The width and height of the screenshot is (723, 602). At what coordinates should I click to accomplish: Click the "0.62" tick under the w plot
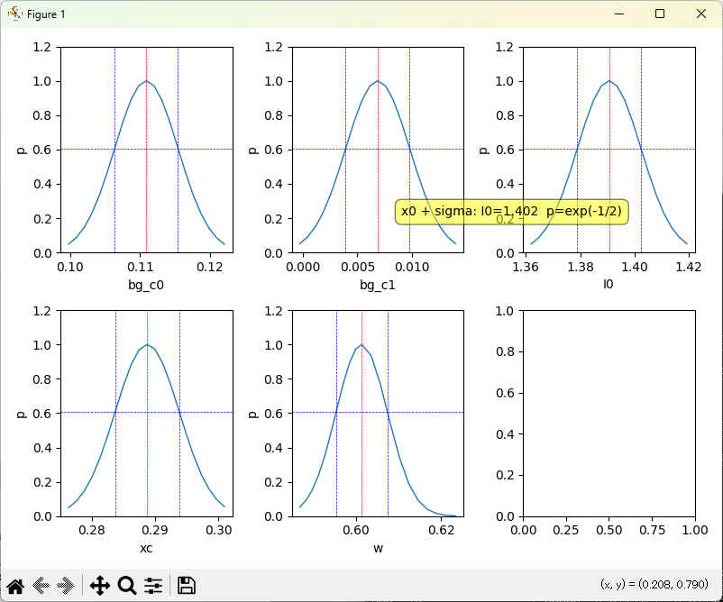pos(441,530)
